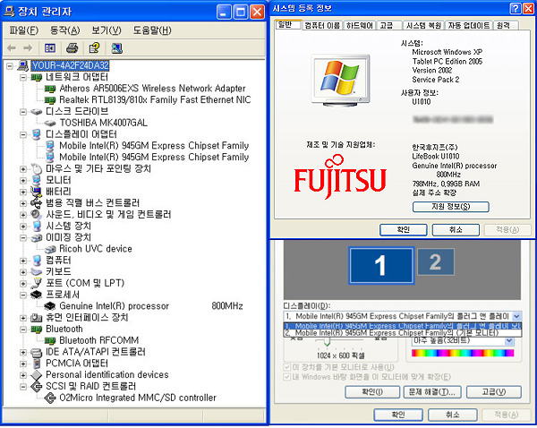Select the YOUR-4A2F24DA32 computer root node
537x428 pixels.
[x=70, y=65]
